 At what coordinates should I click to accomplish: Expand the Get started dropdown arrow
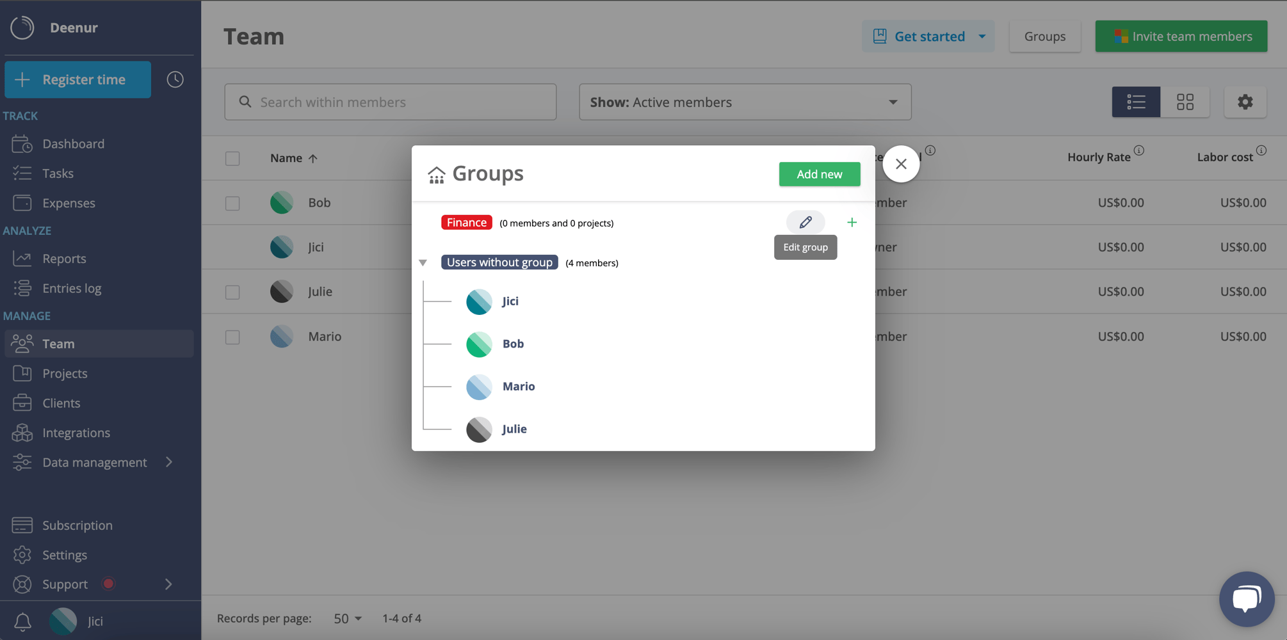coord(982,36)
